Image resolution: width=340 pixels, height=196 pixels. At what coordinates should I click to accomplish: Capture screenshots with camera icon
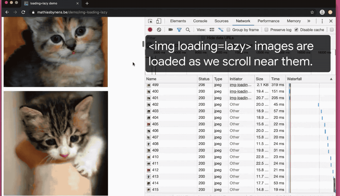click(x=171, y=30)
